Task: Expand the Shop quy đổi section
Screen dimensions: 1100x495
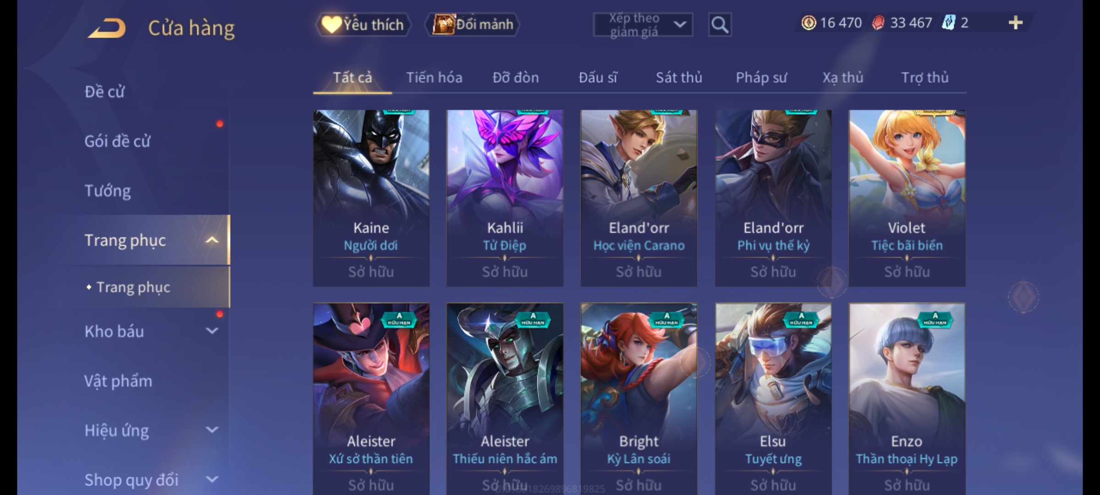Action: 212,479
